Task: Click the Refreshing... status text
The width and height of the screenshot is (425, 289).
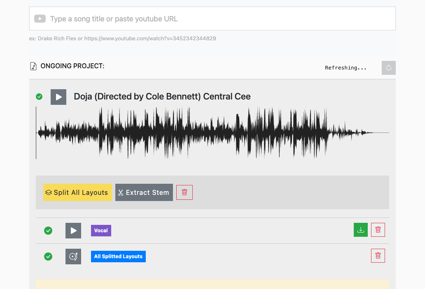Action: [346, 68]
